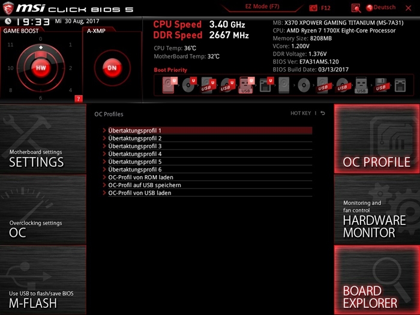The image size is (420, 315).
Task: Select the UEFI network boot device icon
Action: click(x=266, y=85)
